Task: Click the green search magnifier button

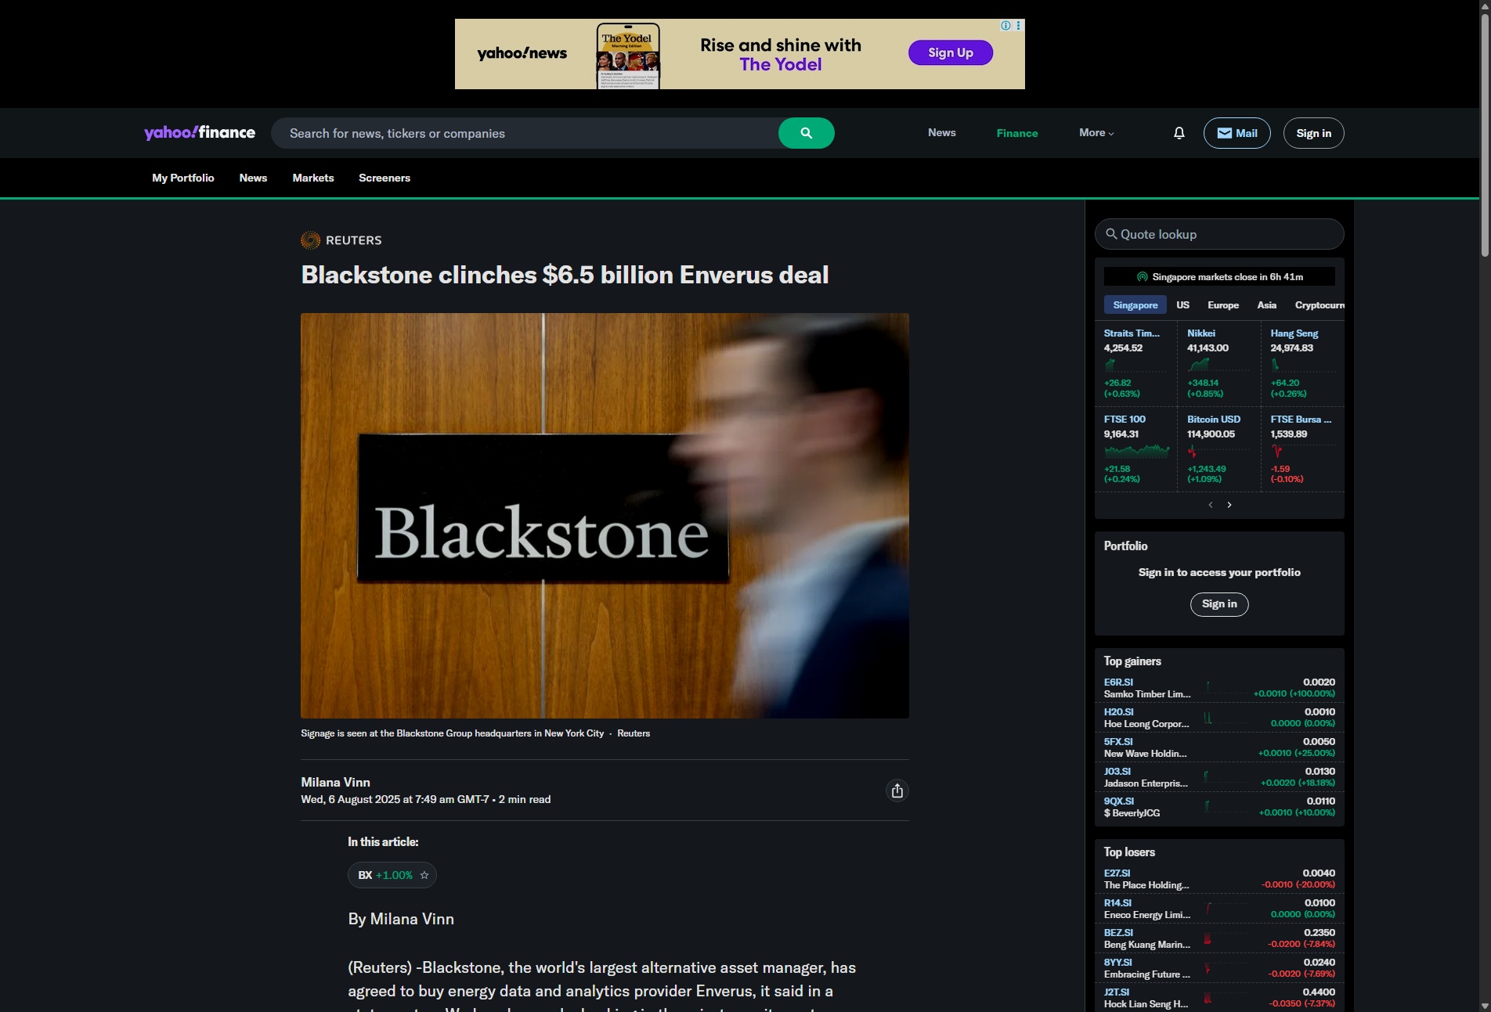Action: 806,133
